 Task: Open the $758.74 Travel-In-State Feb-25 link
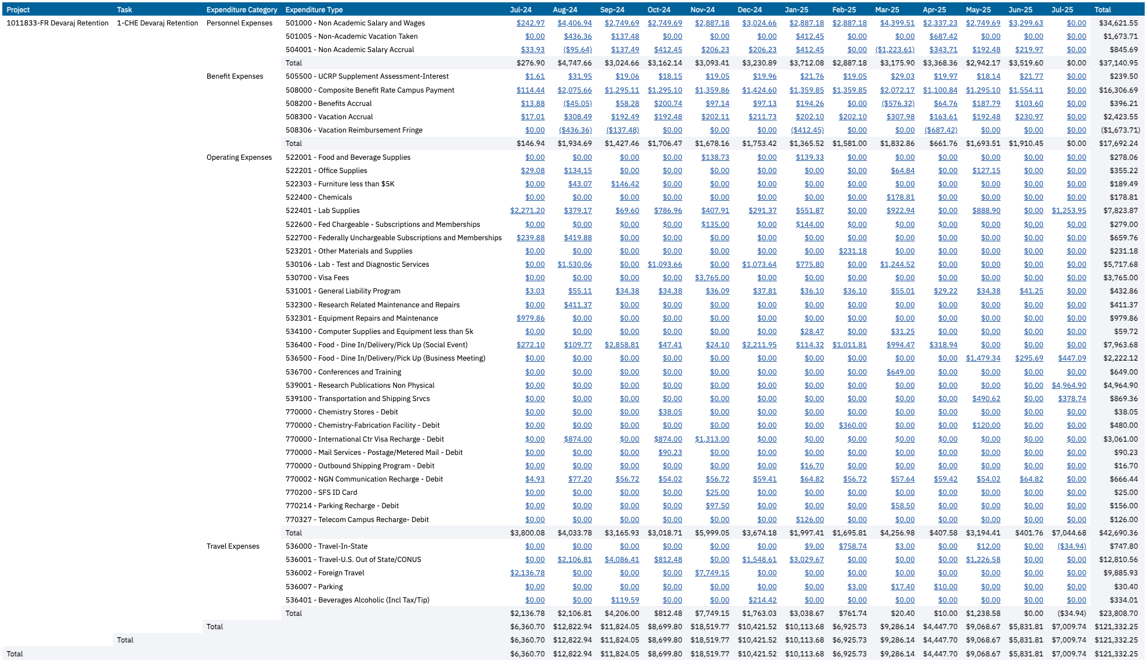[853, 546]
